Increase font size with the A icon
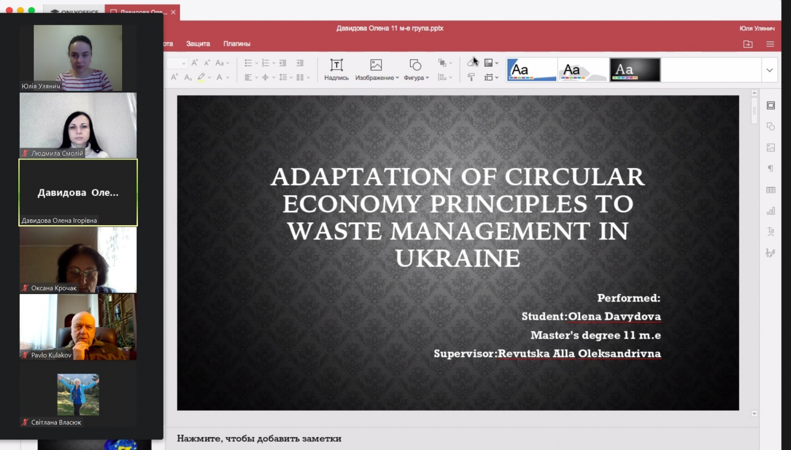This screenshot has width=791, height=450. point(195,63)
